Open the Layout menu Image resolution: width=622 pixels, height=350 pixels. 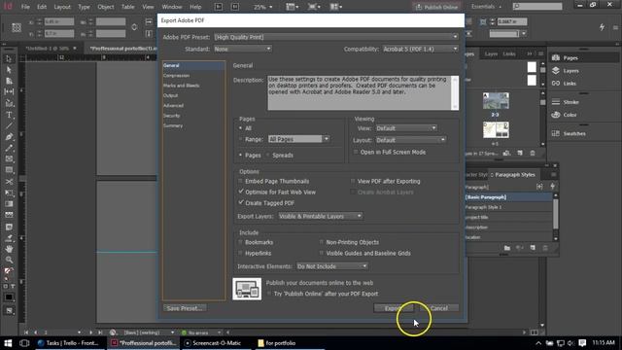[62, 7]
